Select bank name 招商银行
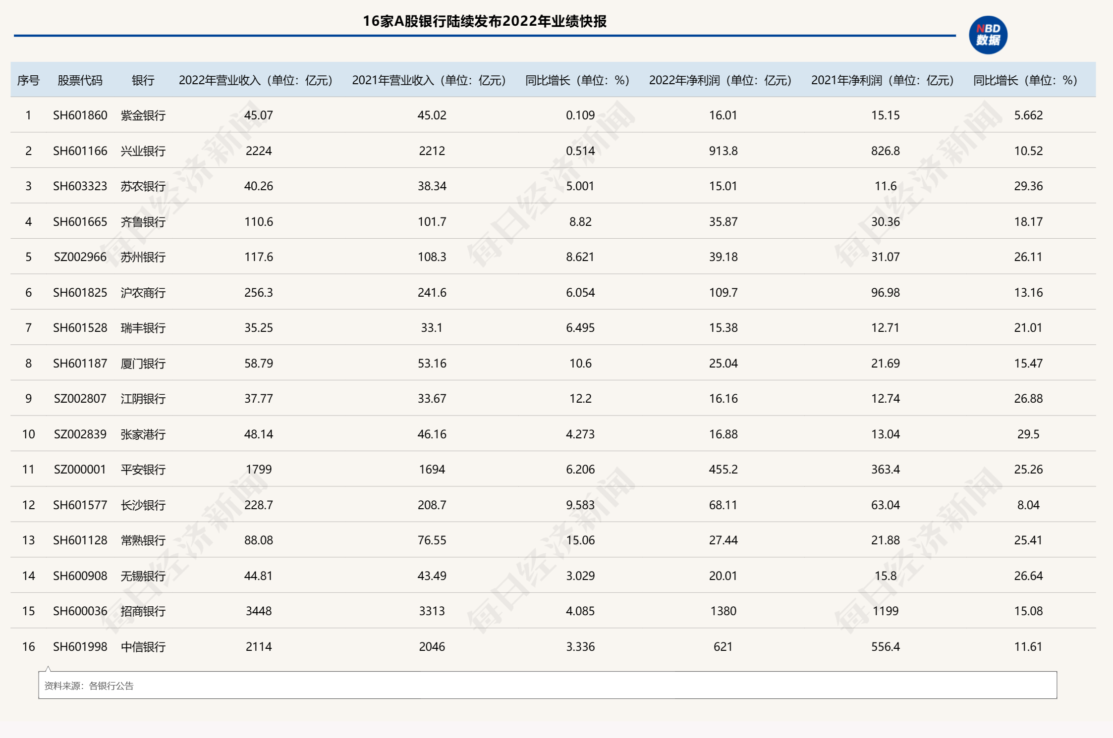The width and height of the screenshot is (1113, 738). click(143, 611)
